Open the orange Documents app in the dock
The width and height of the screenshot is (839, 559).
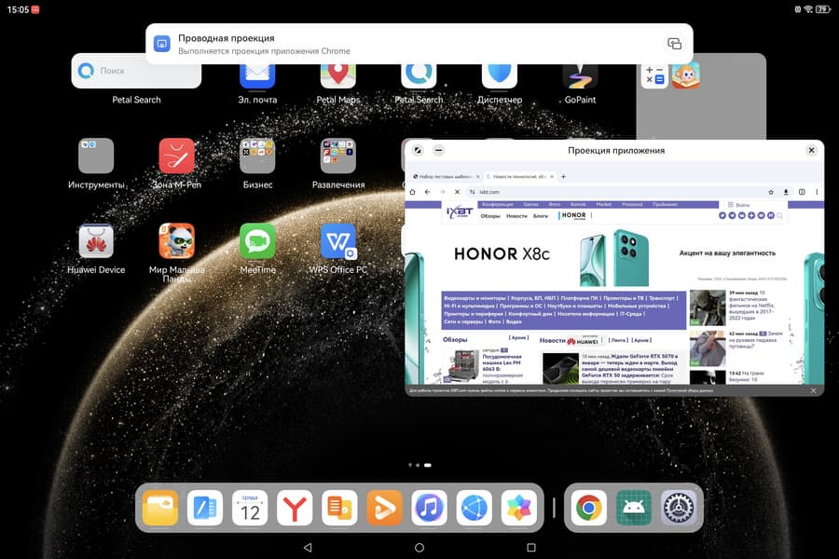pyautogui.click(x=339, y=508)
